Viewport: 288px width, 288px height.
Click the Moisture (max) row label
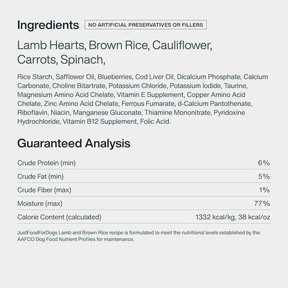pos(40,204)
